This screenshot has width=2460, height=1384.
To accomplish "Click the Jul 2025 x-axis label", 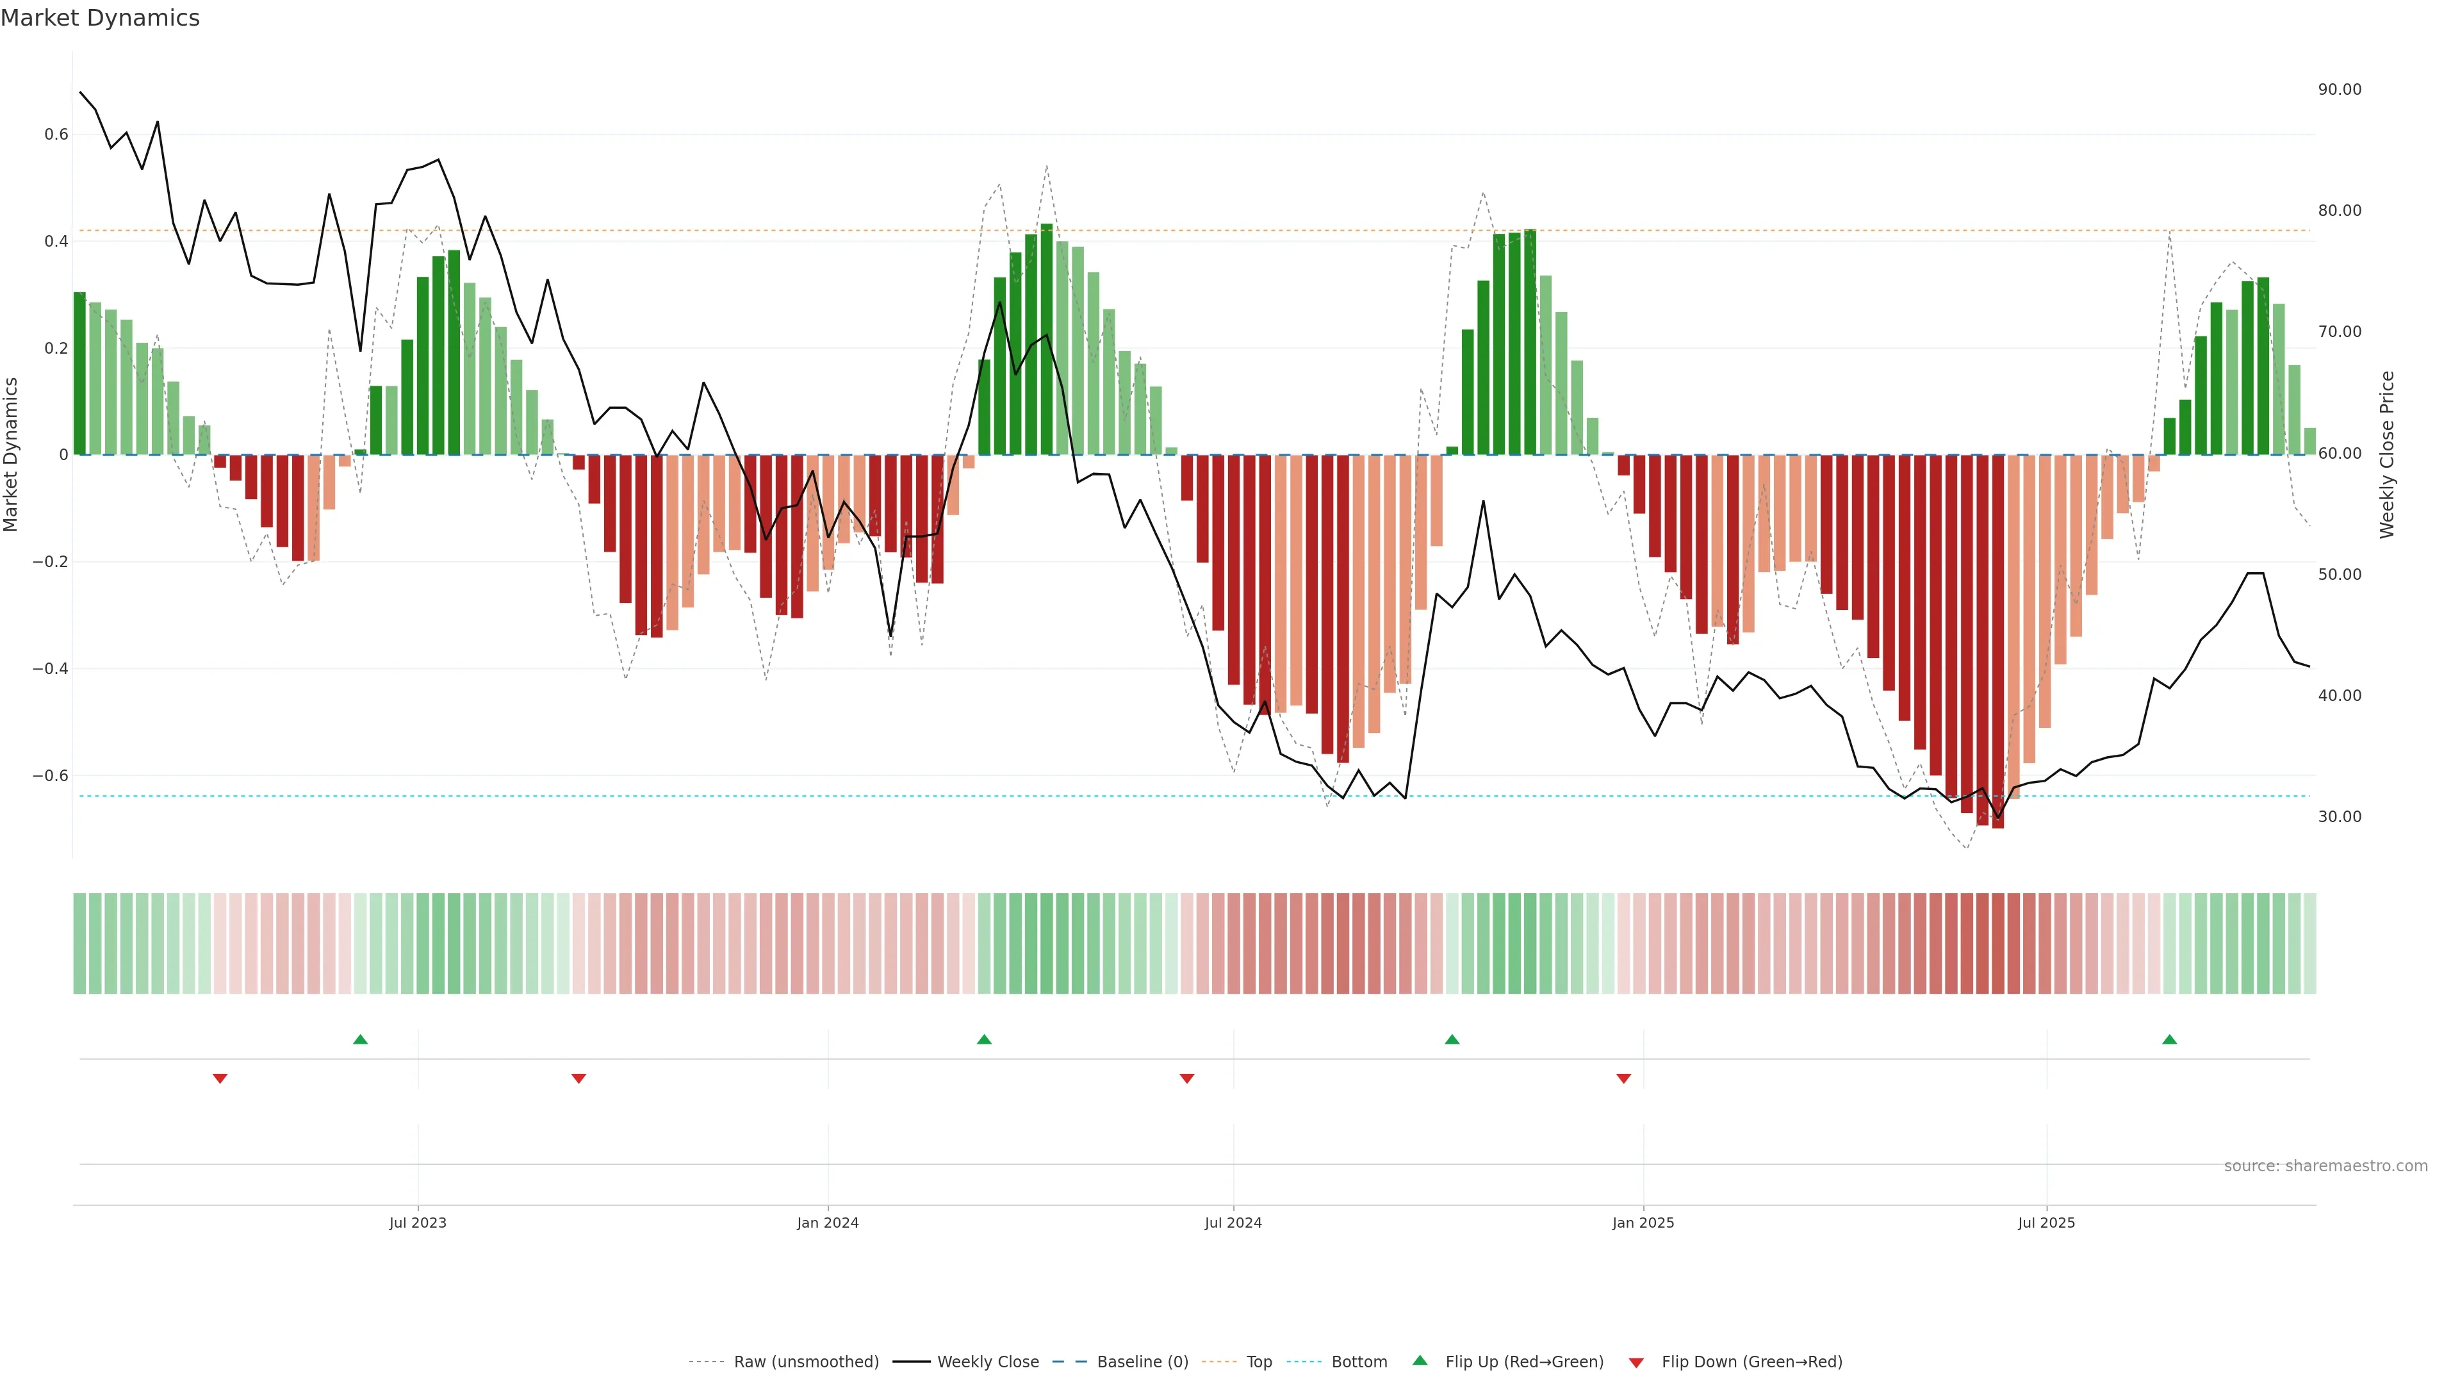I will tap(2046, 1223).
